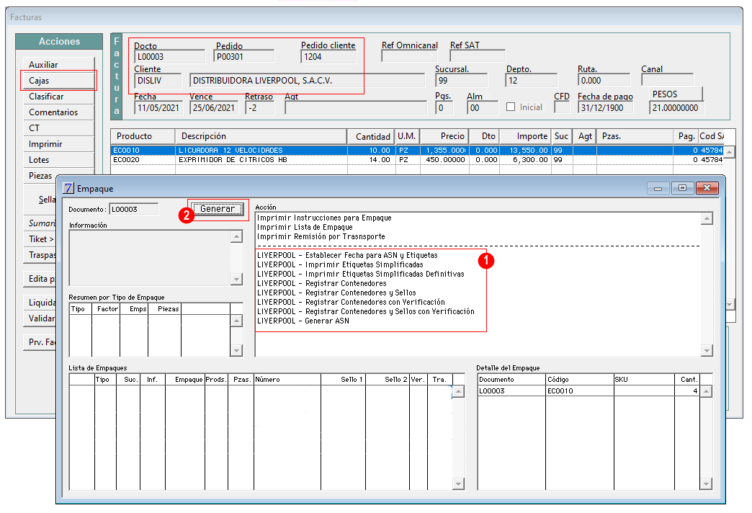Select LIVERPOOL - Establecer Fecha para ASN y Etiquetas

[347, 255]
